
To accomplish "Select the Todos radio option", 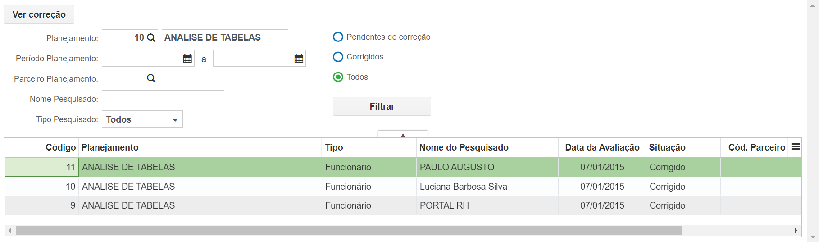I will [338, 77].
